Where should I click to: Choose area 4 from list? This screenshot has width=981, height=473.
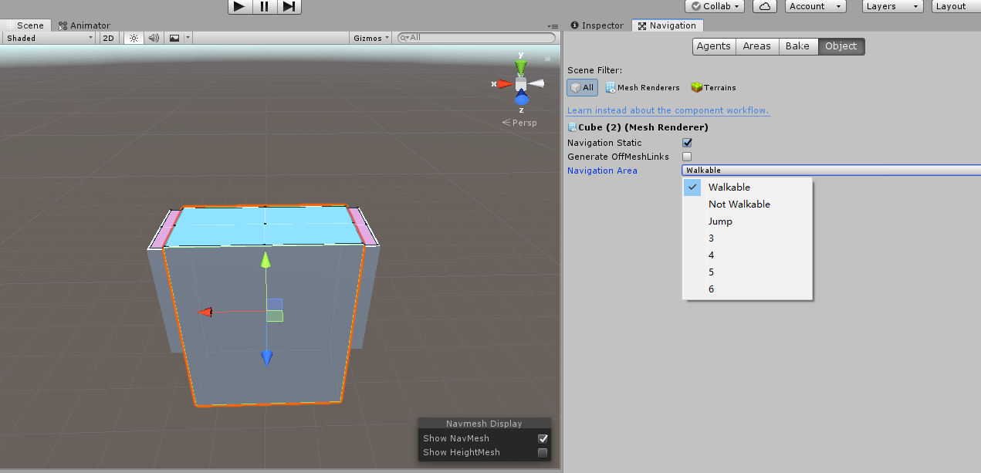(747, 255)
